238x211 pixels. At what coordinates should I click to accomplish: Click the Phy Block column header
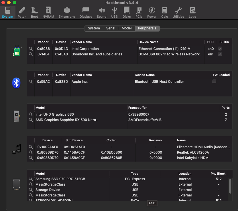click(218, 174)
